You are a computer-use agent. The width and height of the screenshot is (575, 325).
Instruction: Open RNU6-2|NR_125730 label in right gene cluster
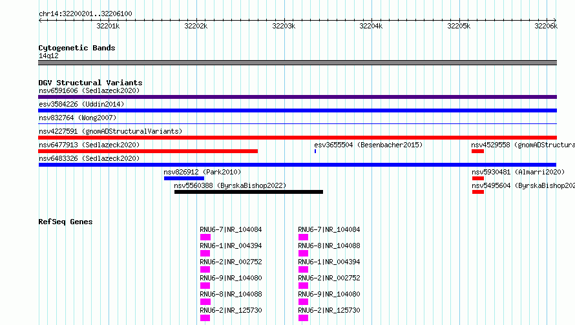(329, 310)
